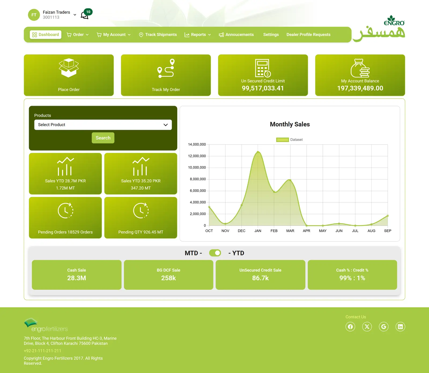
Task: Click the Track My Order label
Action: 166,90
